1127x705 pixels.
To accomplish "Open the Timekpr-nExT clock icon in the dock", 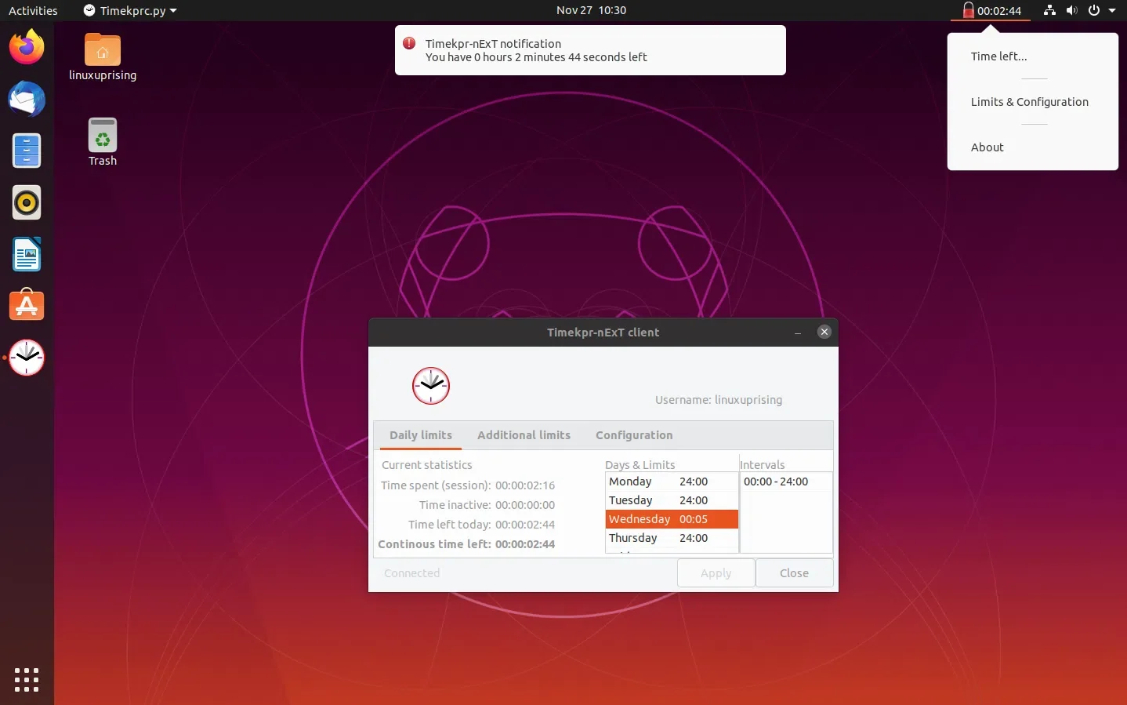I will click(26, 358).
